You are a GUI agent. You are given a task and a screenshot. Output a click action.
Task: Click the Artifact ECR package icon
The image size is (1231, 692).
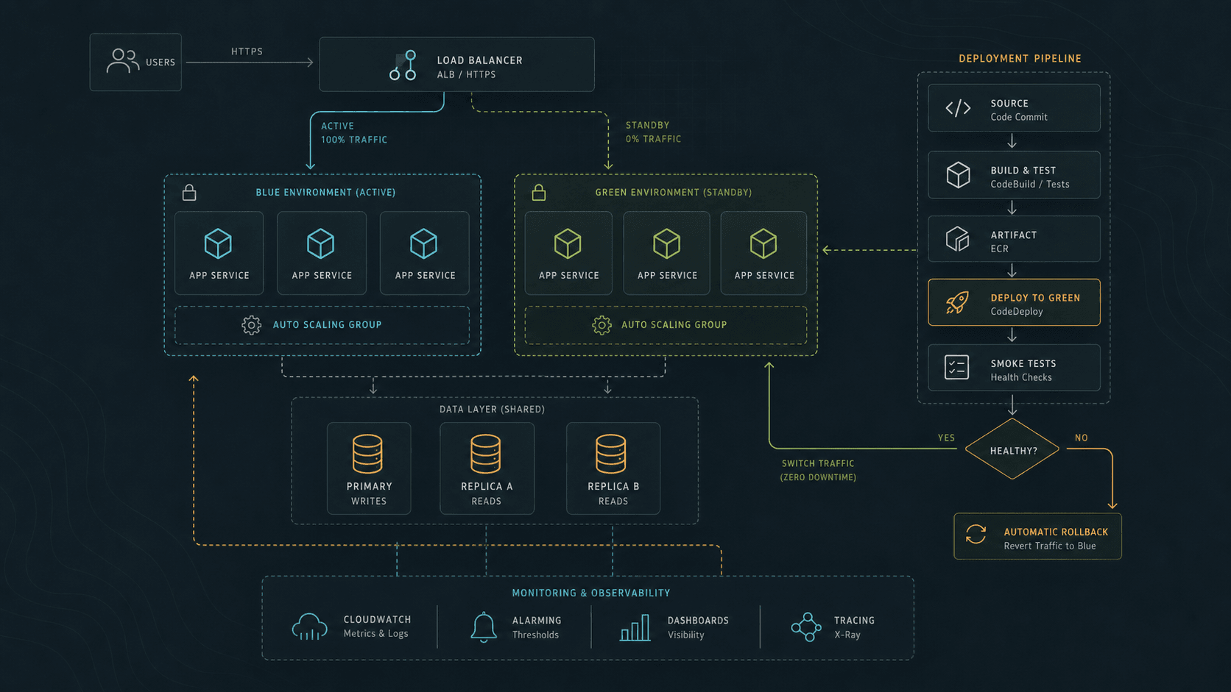point(958,239)
